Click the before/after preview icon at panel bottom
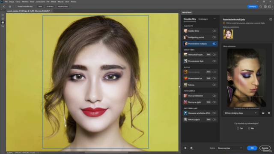Image resolution: width=274 pixels, height=154 pixels. pyautogui.click(x=185, y=148)
